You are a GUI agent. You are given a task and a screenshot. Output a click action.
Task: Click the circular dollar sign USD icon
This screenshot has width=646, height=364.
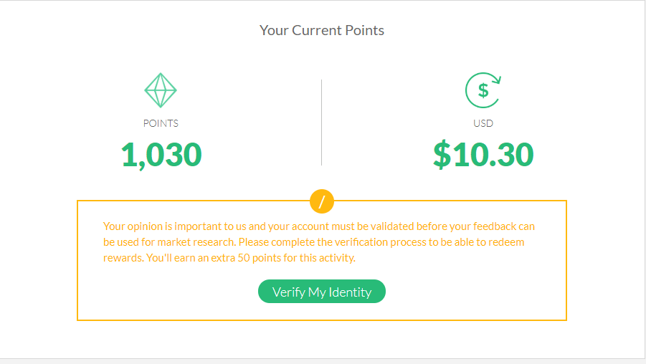[x=483, y=90]
